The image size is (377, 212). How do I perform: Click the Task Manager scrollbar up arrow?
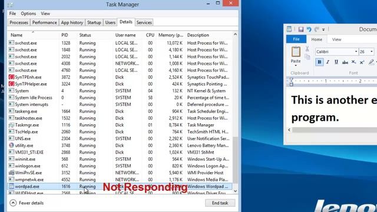[236, 35]
